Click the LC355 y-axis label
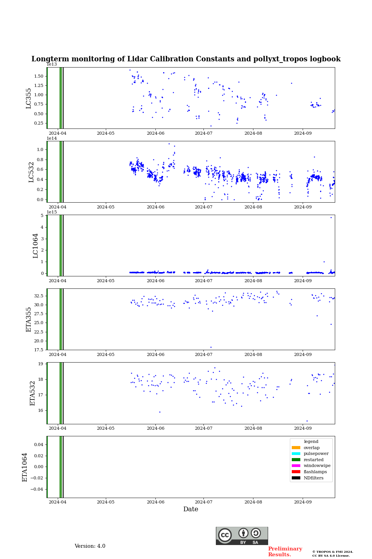This screenshot has width=372, height=559. [29, 98]
